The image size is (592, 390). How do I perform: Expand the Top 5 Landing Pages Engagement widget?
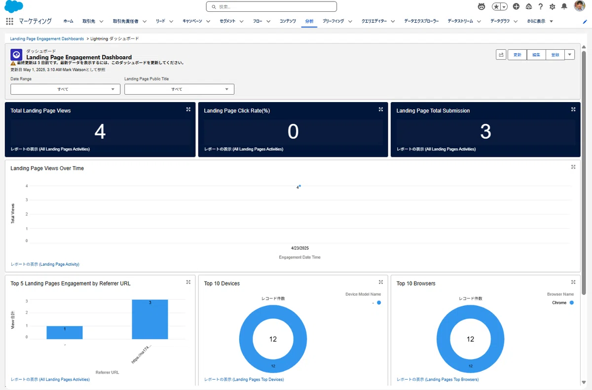click(188, 282)
